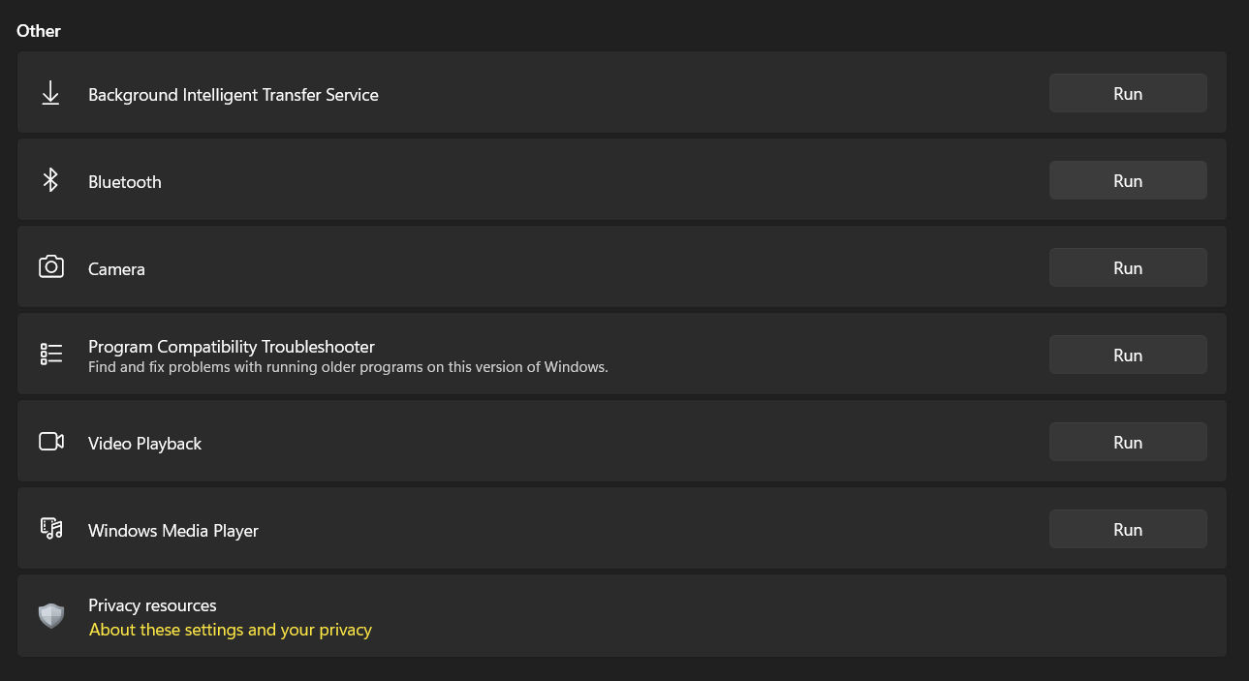Run the Program Compatibility Troubleshooter

pyautogui.click(x=1127, y=356)
